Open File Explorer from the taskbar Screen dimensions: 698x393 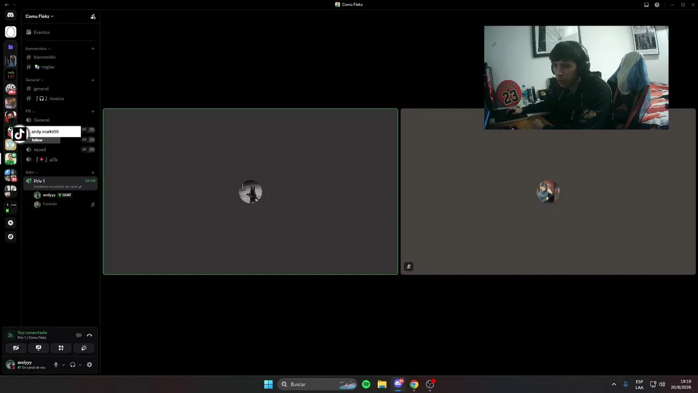(x=382, y=384)
